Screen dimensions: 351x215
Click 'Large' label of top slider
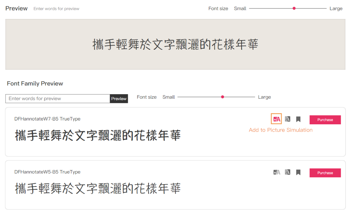[x=336, y=8]
